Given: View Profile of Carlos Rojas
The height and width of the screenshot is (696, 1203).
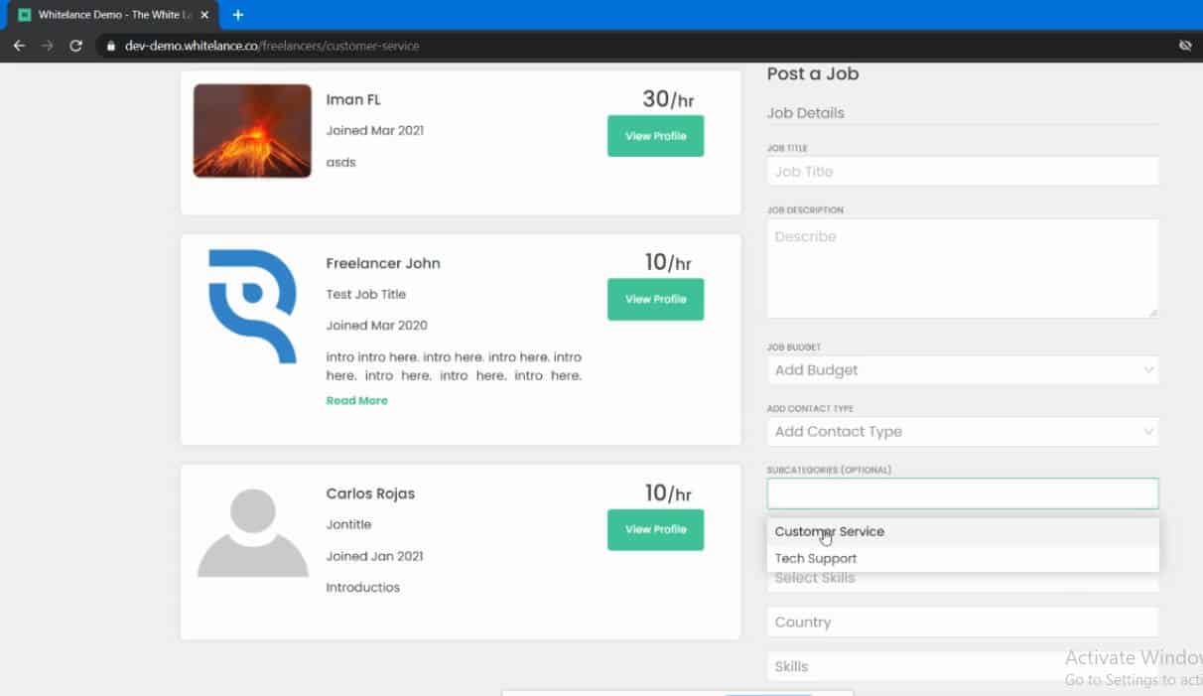Looking at the screenshot, I should 655,529.
